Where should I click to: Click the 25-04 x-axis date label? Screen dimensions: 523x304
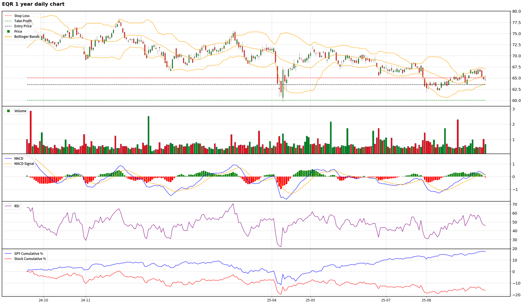click(x=272, y=300)
